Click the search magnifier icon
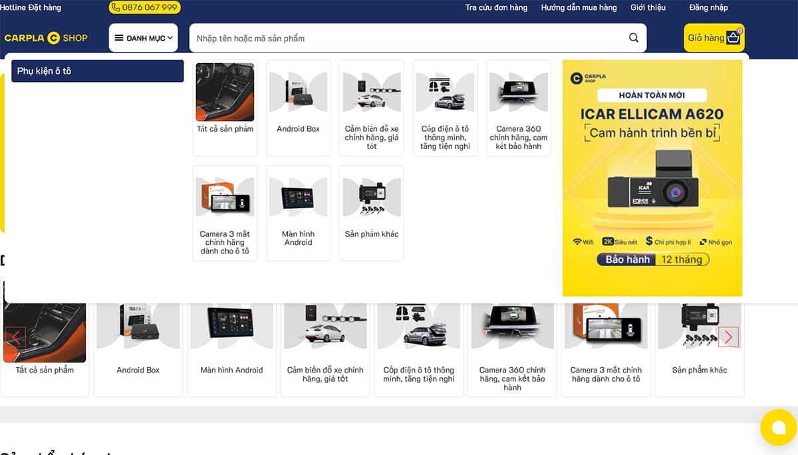Image resolution: width=798 pixels, height=455 pixels. click(x=633, y=38)
